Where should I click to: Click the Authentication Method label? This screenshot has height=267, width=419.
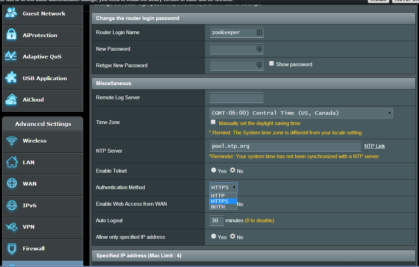[x=121, y=187]
